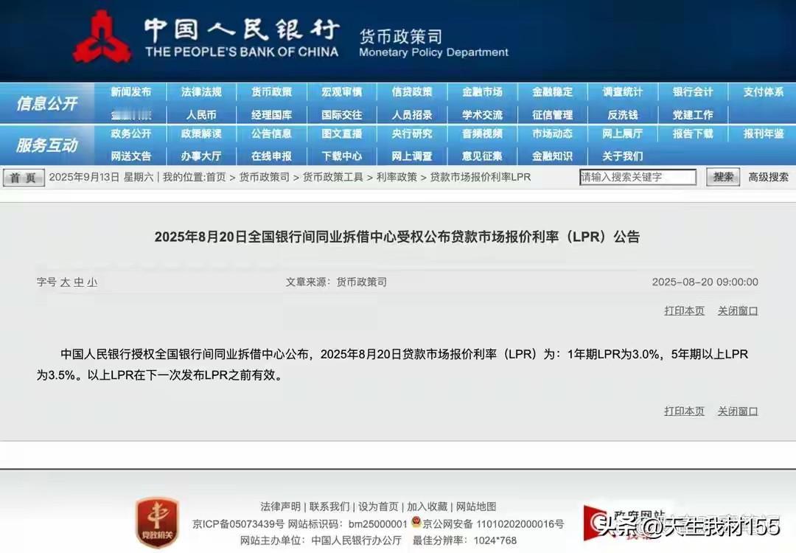Viewport: 796px width, 553px height.
Task: Open the 法律声明 footer link
Action: [280, 507]
